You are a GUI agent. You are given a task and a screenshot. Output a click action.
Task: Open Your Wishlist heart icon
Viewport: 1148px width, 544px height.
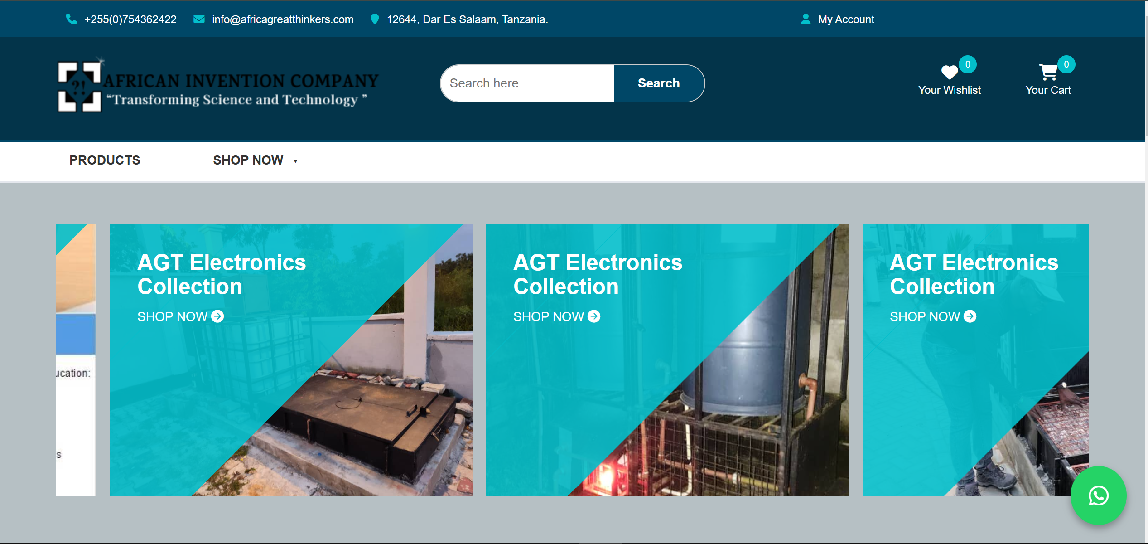pyautogui.click(x=950, y=72)
